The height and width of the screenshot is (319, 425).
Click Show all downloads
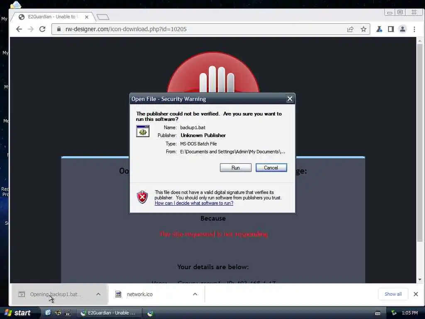[x=393, y=294]
